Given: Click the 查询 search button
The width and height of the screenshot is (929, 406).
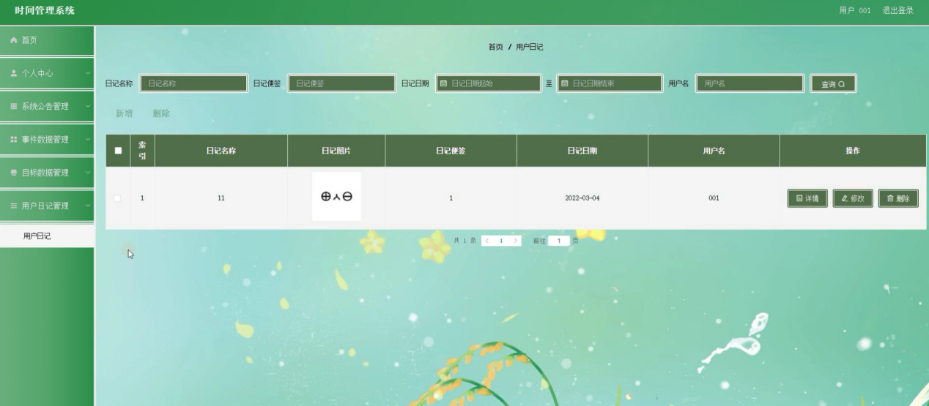Looking at the screenshot, I should (x=833, y=84).
